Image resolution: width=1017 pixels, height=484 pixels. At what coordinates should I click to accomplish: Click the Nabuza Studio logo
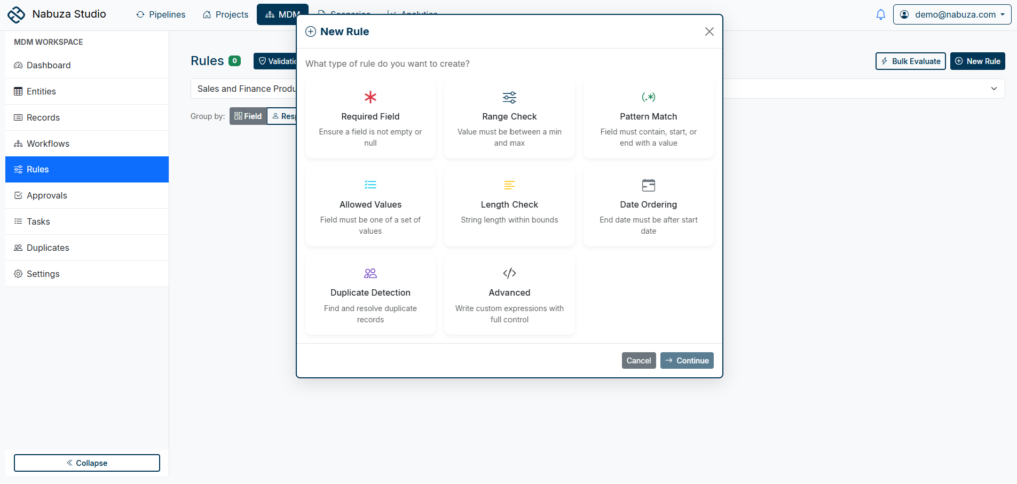(17, 14)
